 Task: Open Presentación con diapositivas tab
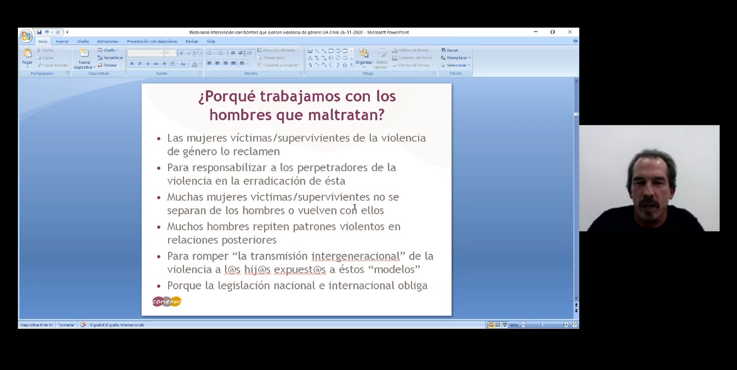pyautogui.click(x=152, y=41)
